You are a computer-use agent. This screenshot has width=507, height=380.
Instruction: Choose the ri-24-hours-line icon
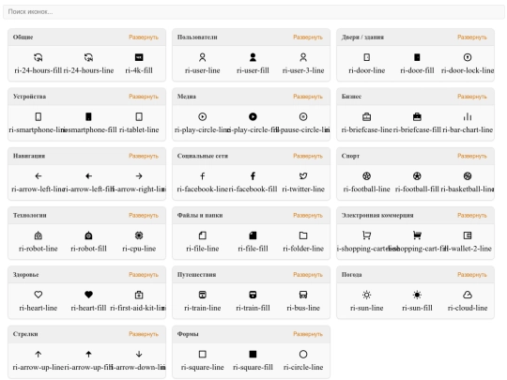pyautogui.click(x=88, y=57)
